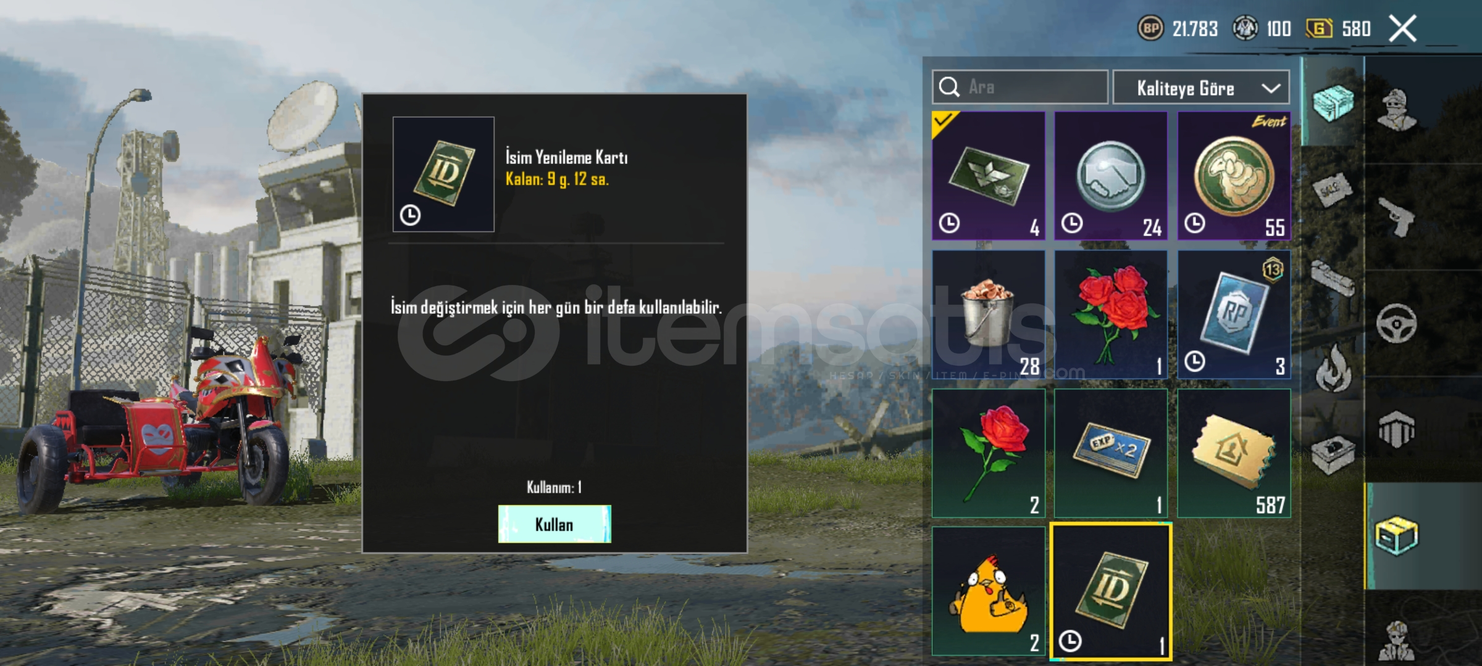Viewport: 1482px width, 666px height.
Task: Click the dropdown chevron arrow next to Kaliteye Göre
Action: [x=1271, y=89]
